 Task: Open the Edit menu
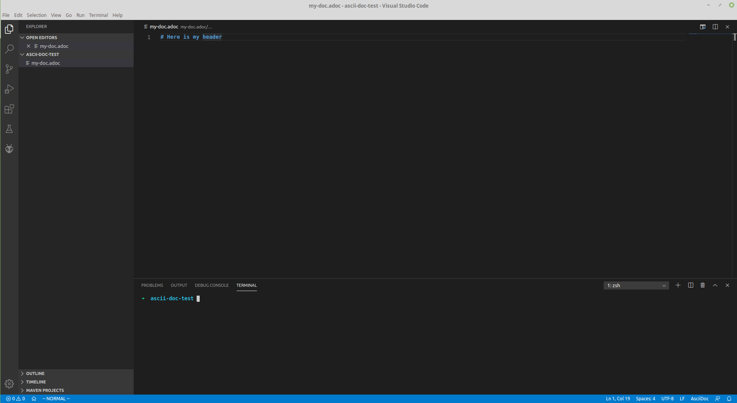(18, 15)
